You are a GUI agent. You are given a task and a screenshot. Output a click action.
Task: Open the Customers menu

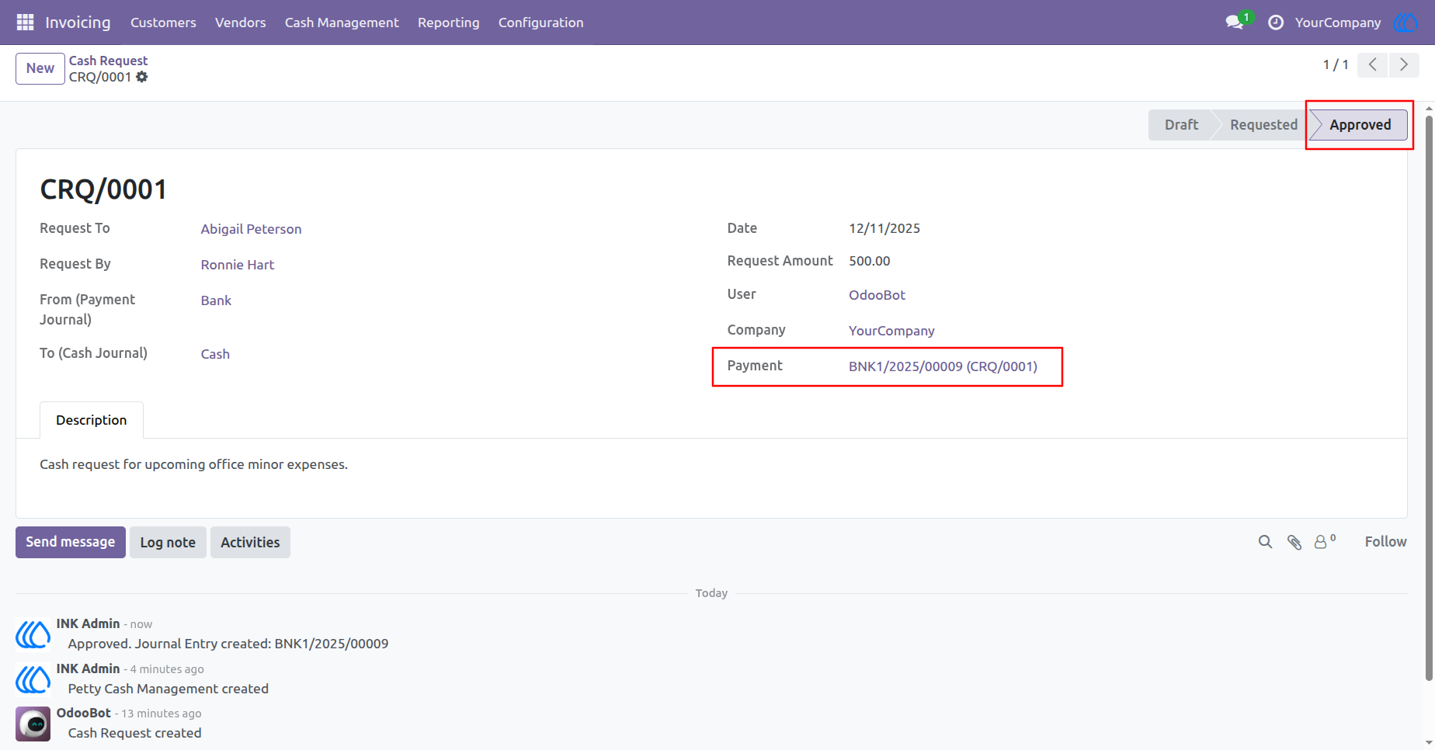click(163, 23)
